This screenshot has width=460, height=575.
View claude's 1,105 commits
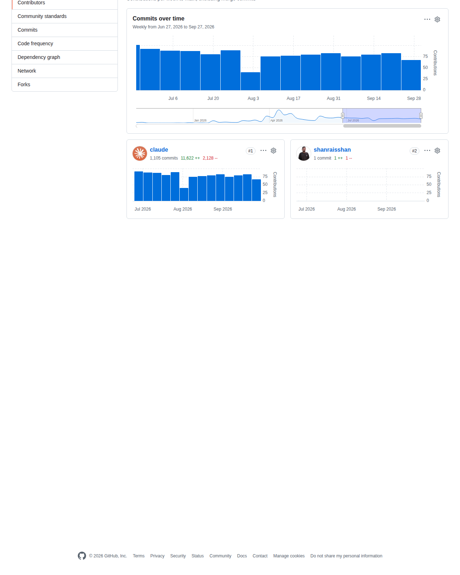[x=164, y=158]
